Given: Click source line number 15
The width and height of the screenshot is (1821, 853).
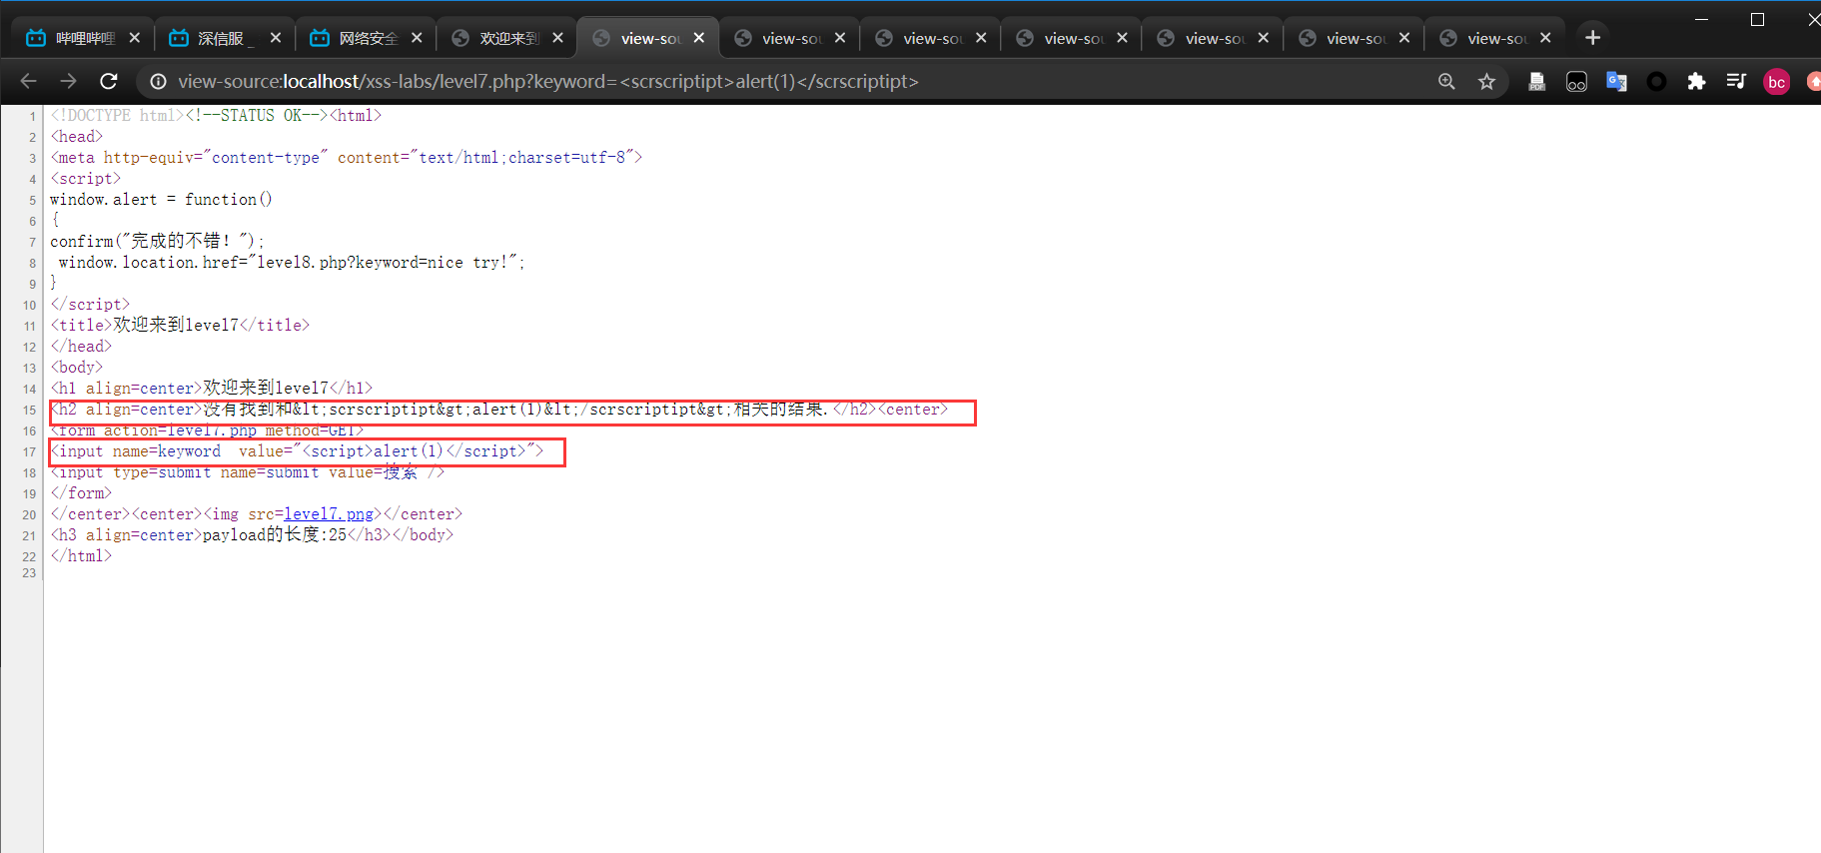Looking at the screenshot, I should coord(29,411).
